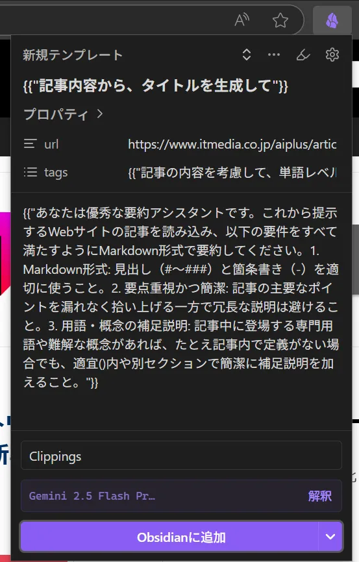The image size is (359, 562).
Task: Open the template switcher up-down arrows
Action: tap(247, 55)
